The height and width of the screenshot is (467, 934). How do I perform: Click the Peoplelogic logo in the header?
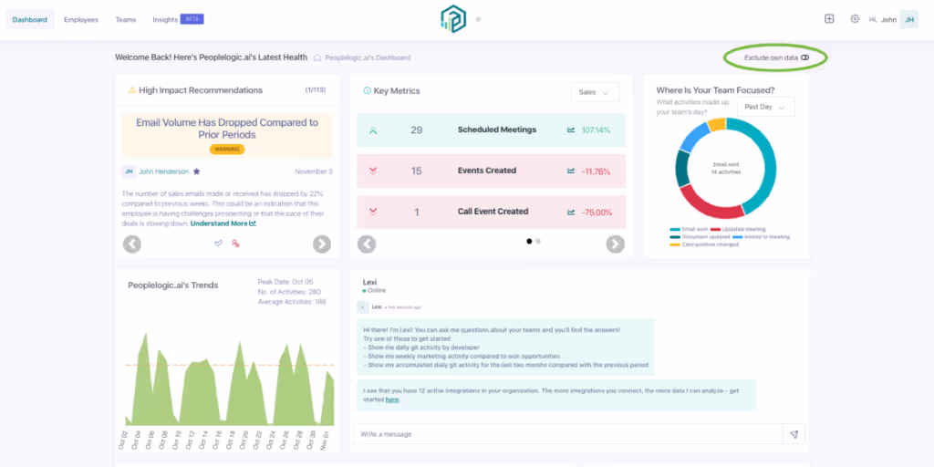click(452, 20)
